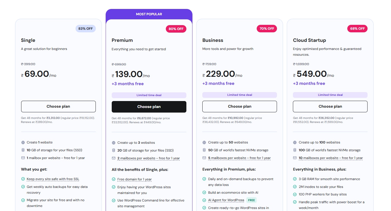Click envelope icon in Premium plan
Image resolution: width=391 pixels, height=211 pixels.
(x=114, y=158)
